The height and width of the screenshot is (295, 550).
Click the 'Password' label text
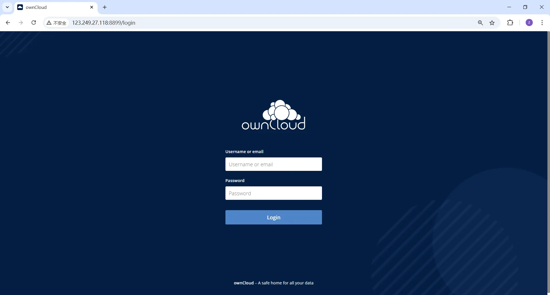pyautogui.click(x=235, y=181)
